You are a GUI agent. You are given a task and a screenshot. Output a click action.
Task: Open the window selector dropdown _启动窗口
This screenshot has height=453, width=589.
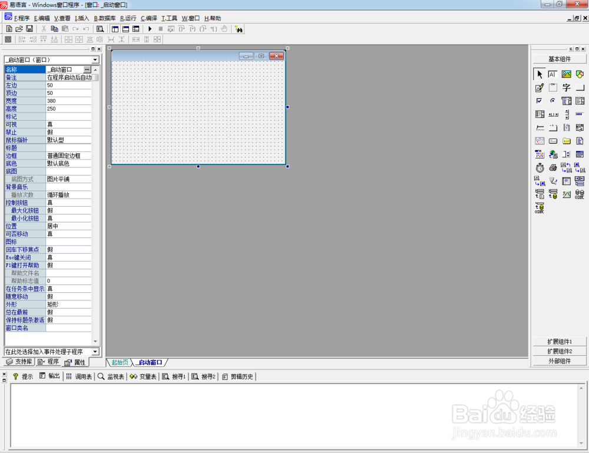[x=95, y=60]
